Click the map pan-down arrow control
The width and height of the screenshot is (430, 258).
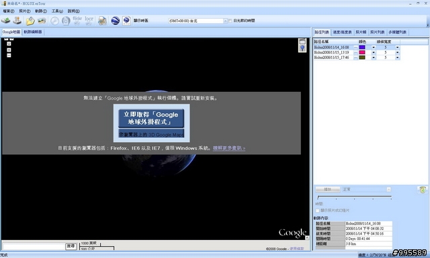9,44
